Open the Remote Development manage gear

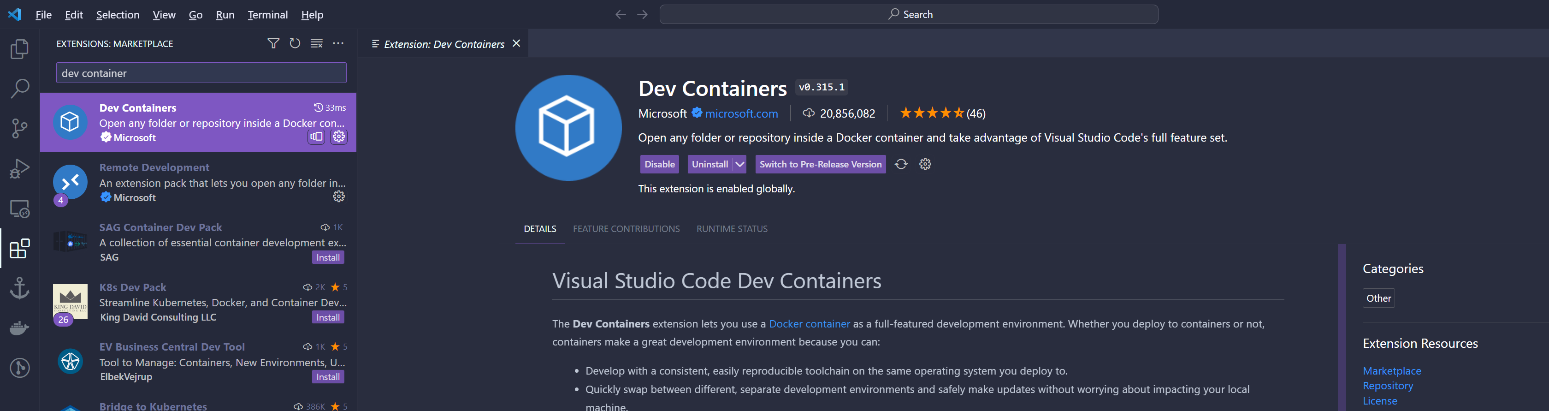tap(339, 196)
